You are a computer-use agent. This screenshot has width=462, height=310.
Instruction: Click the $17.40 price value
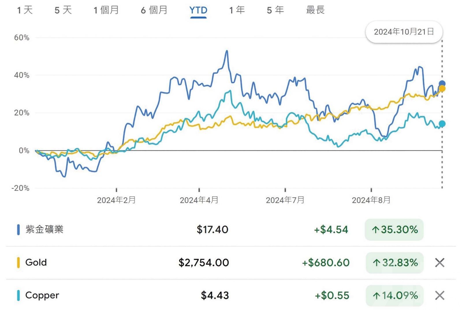pos(213,230)
